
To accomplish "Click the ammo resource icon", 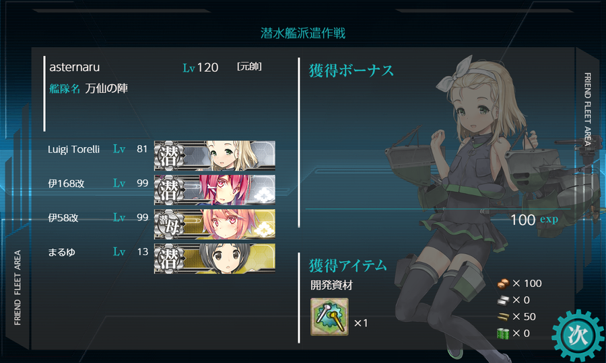I will pyautogui.click(x=503, y=317).
